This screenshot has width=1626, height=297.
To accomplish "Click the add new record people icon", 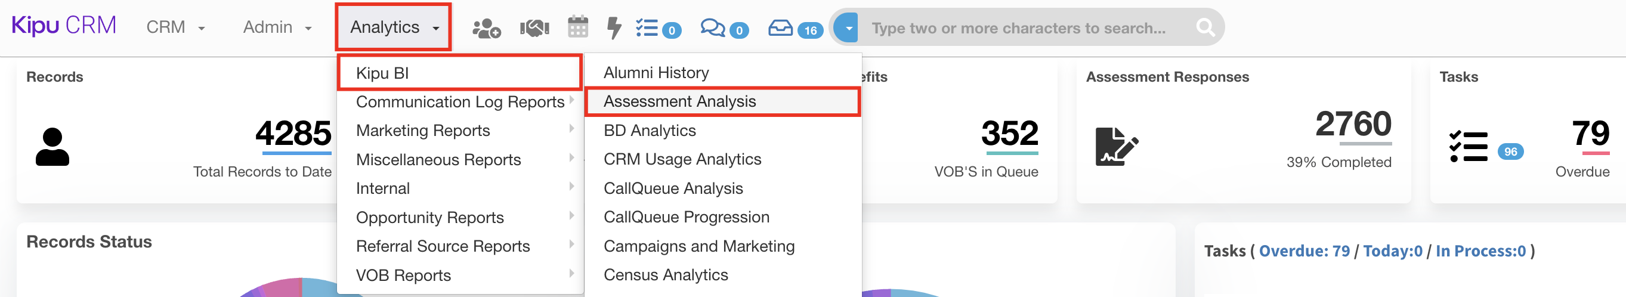I will coord(486,29).
